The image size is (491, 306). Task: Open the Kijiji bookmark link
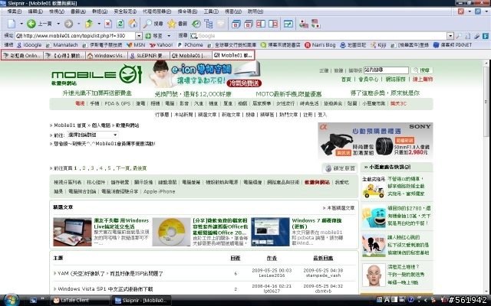point(378,45)
